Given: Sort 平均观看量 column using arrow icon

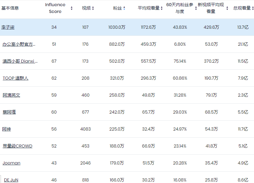Looking at the screenshot, I should pos(162,8).
